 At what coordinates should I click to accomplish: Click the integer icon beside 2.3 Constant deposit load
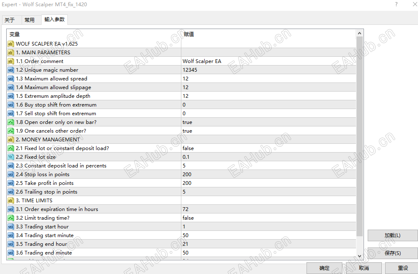(x=11, y=166)
